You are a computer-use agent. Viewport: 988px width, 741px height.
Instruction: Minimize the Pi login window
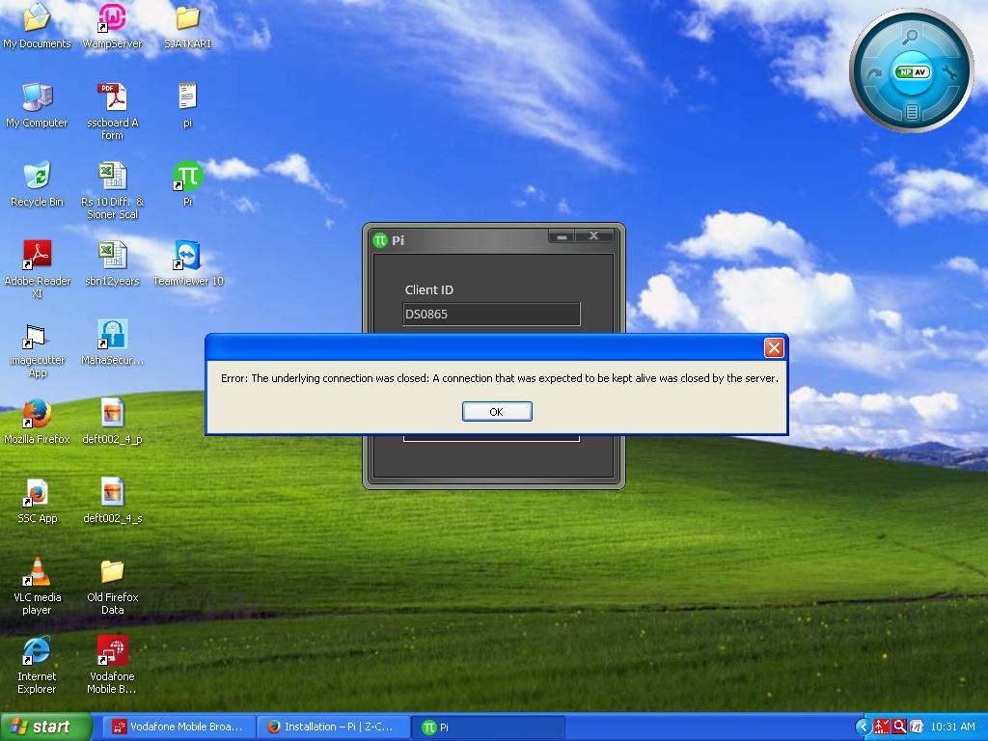coord(562,236)
